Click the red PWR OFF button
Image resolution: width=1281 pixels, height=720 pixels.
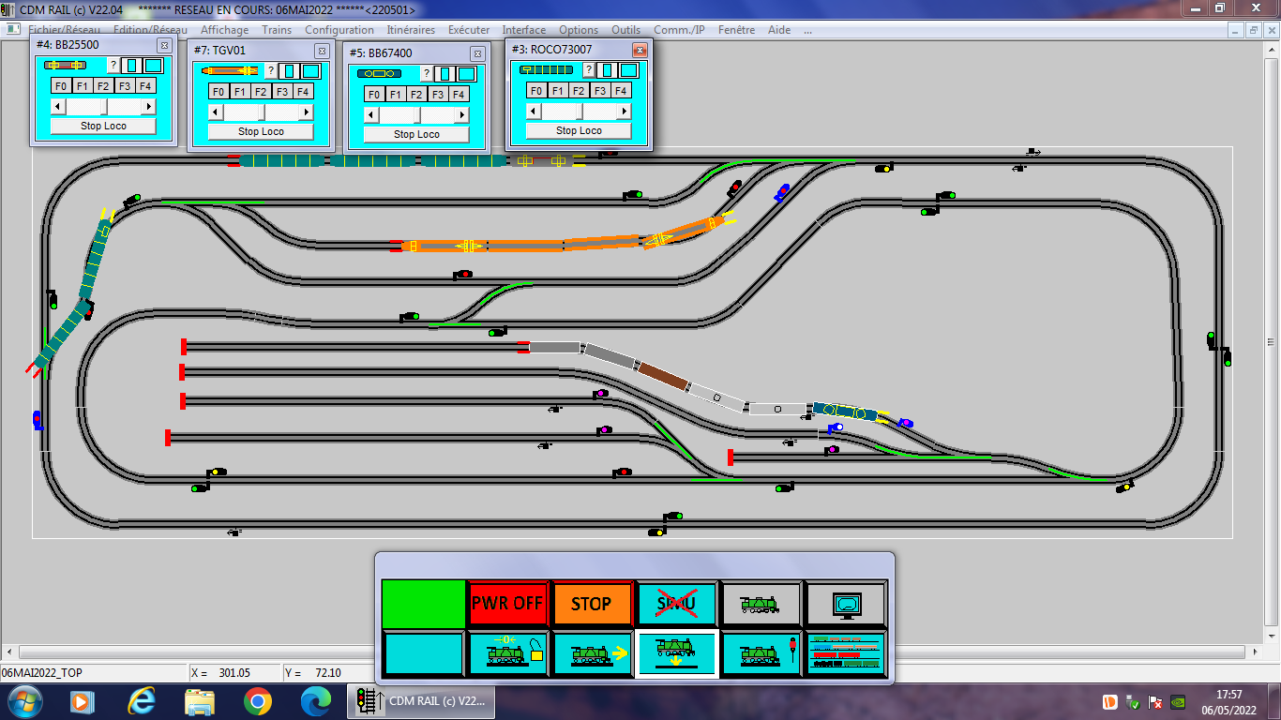coord(507,604)
